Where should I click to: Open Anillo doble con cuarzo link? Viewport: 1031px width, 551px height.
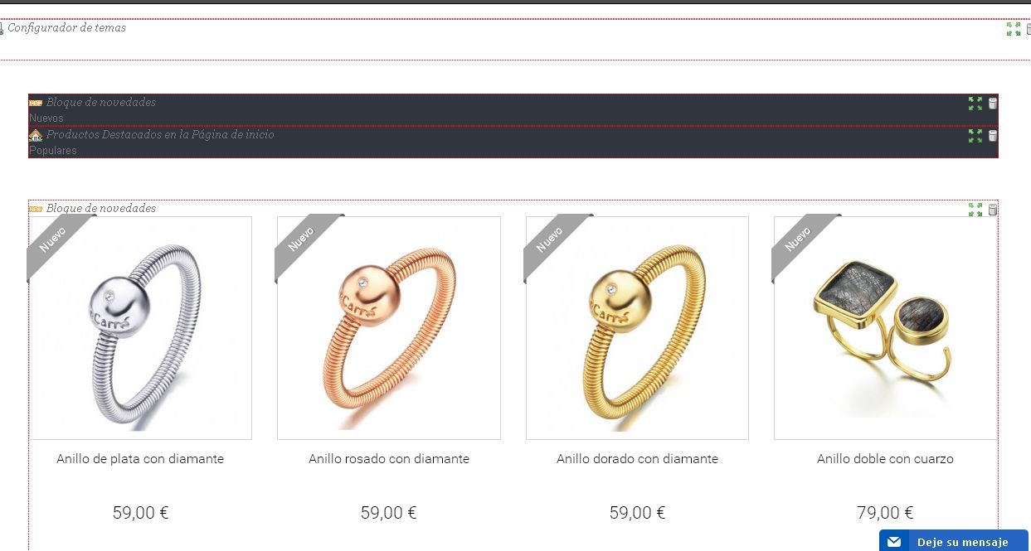(x=886, y=458)
